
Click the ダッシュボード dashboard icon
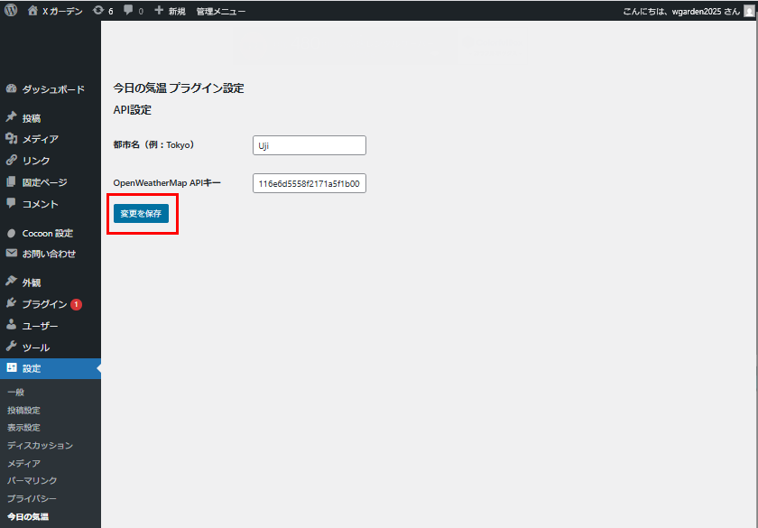12,89
